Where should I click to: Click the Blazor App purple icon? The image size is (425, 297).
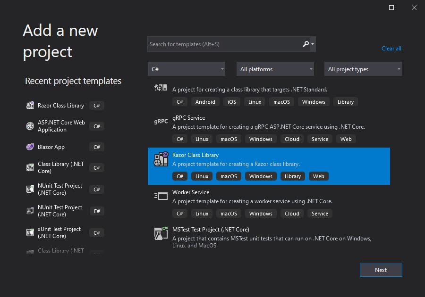[30, 147]
